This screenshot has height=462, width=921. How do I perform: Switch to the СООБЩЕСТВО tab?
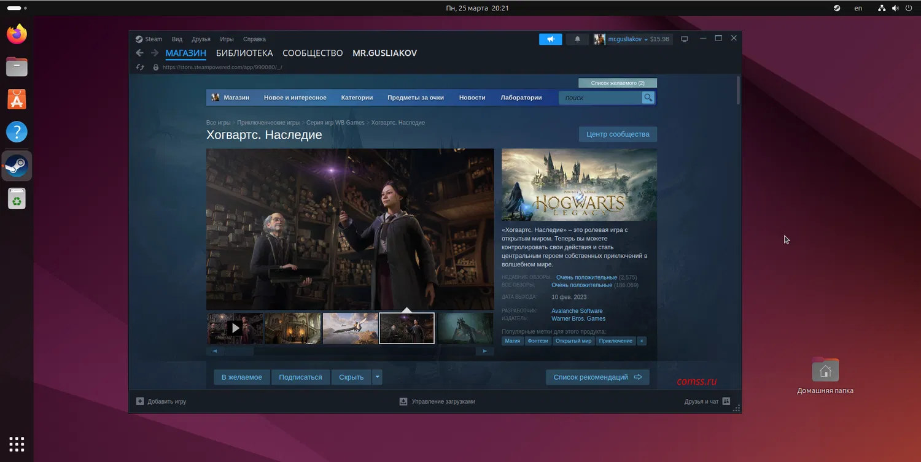[313, 53]
